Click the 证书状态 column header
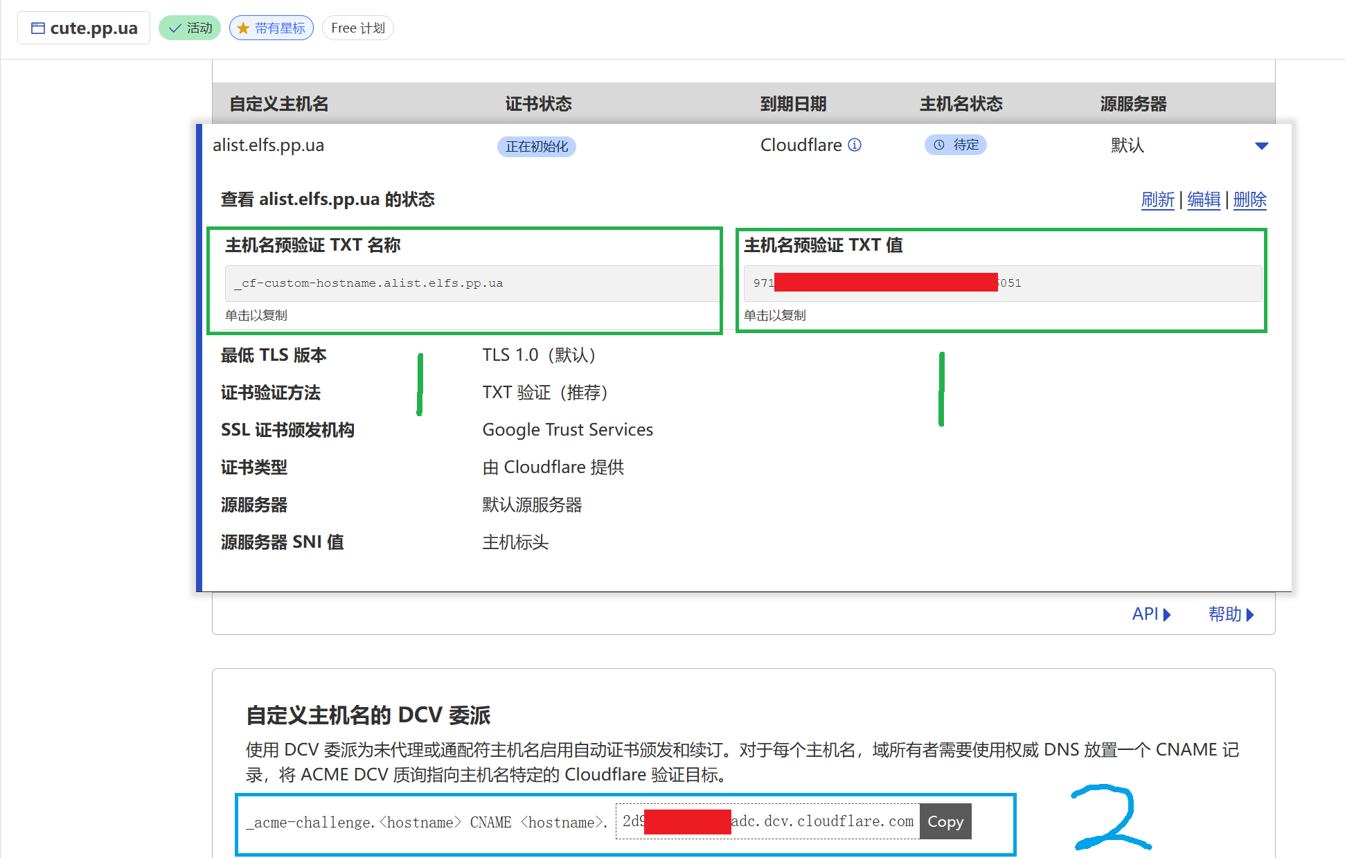Viewport: 1345px width, 858px height. [538, 104]
